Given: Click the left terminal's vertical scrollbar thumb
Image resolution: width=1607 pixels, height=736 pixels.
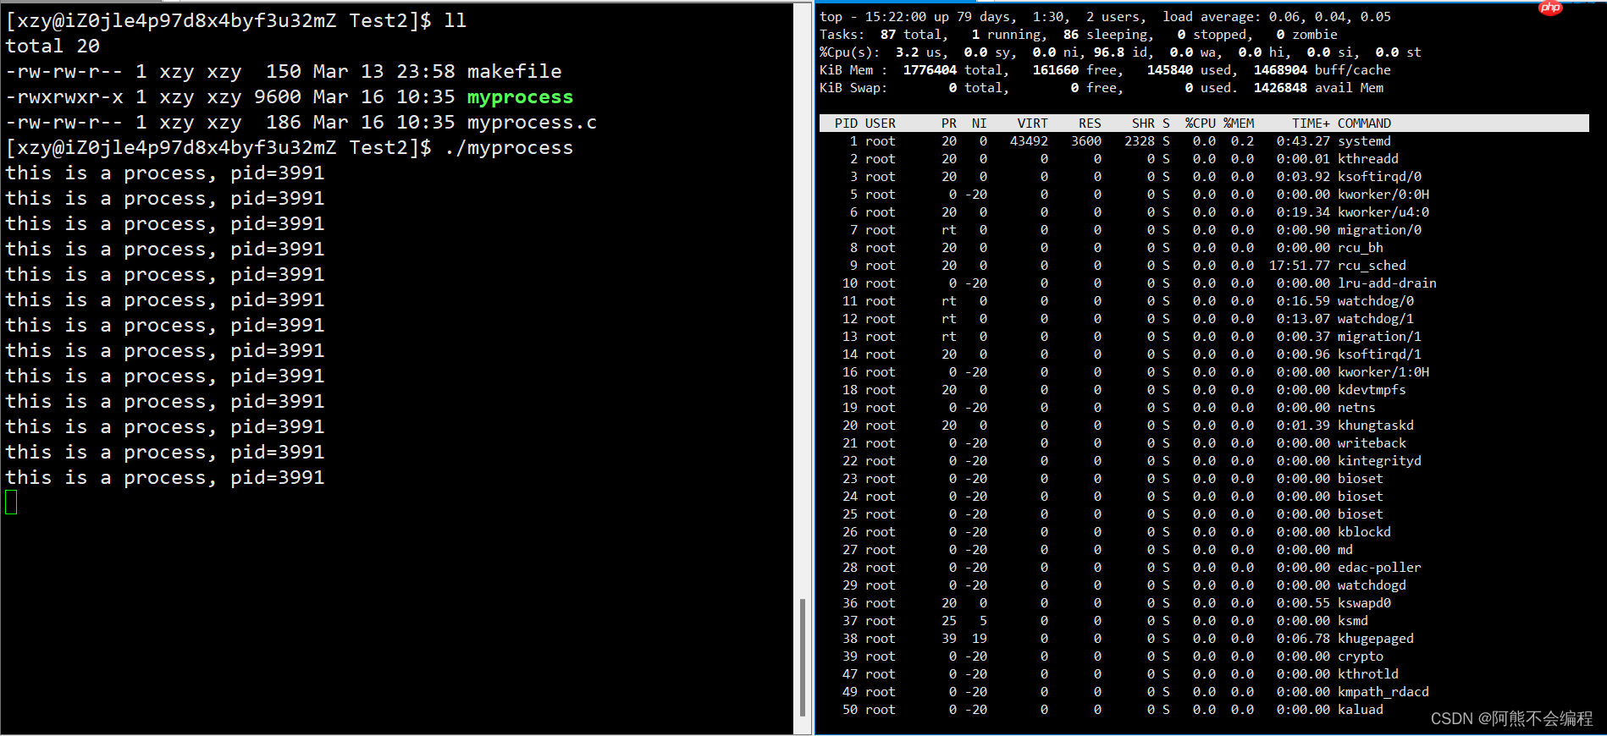Looking at the screenshot, I should [x=802, y=657].
